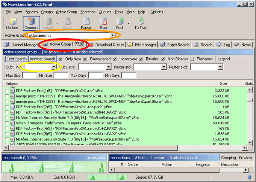Open the Queues menu
The image size is (256, 182).
pyautogui.click(x=105, y=12)
